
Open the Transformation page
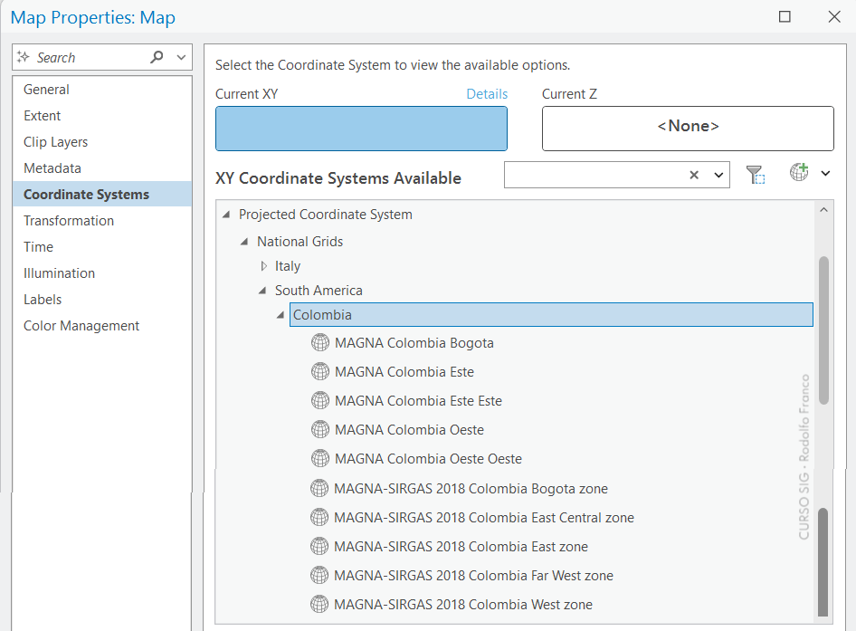69,221
